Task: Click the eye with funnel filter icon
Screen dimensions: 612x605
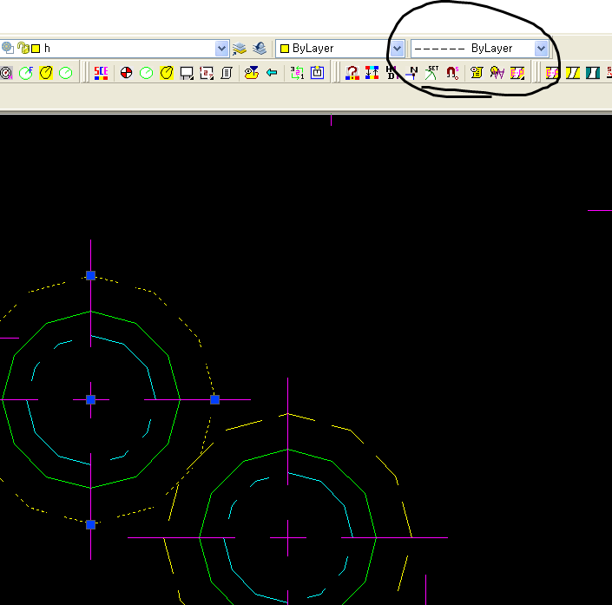Action: pos(252,73)
